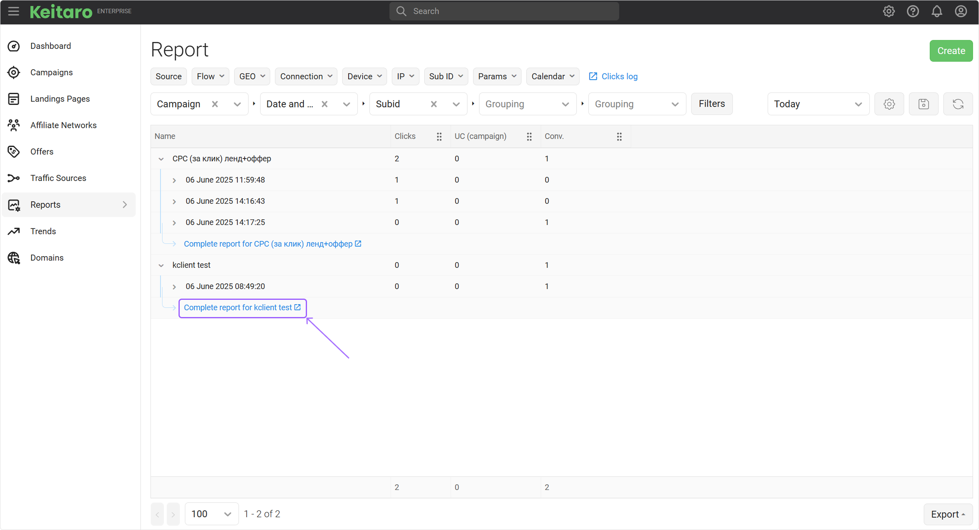Image resolution: width=979 pixels, height=530 pixels.
Task: Click the Dashboard sidebar icon
Action: pos(14,46)
